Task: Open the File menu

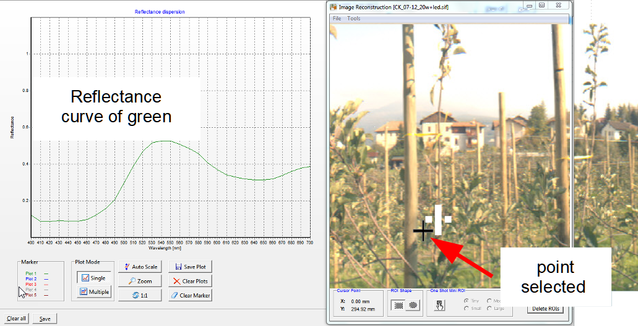Action: 337,19
